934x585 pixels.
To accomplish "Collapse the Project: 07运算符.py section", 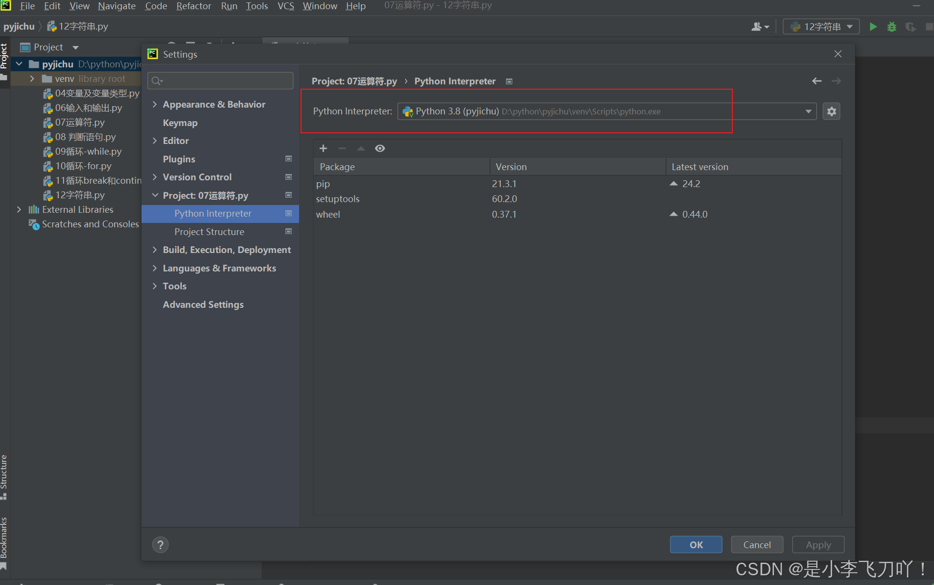I will tap(155, 195).
